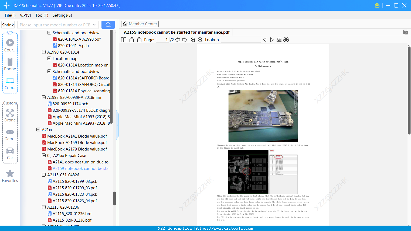
Task: Rotate the PDF page counterclockwise
Action: 132,40
